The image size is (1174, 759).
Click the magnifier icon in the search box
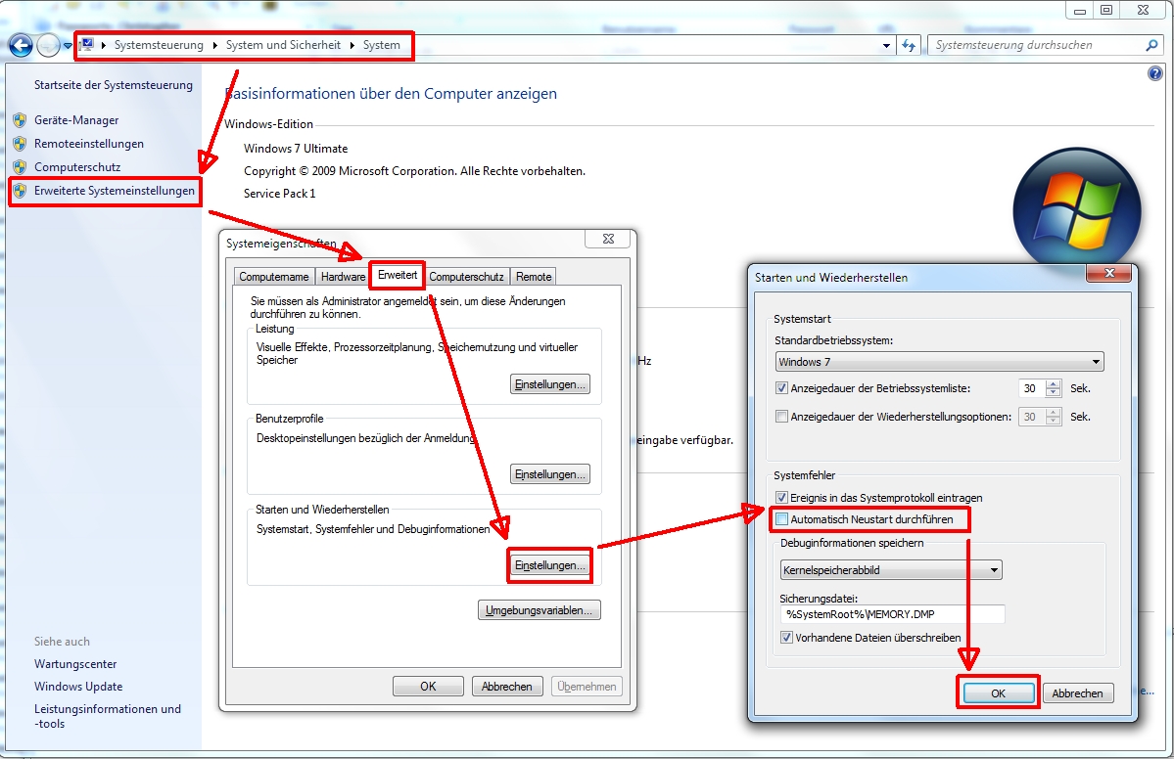pyautogui.click(x=1151, y=45)
